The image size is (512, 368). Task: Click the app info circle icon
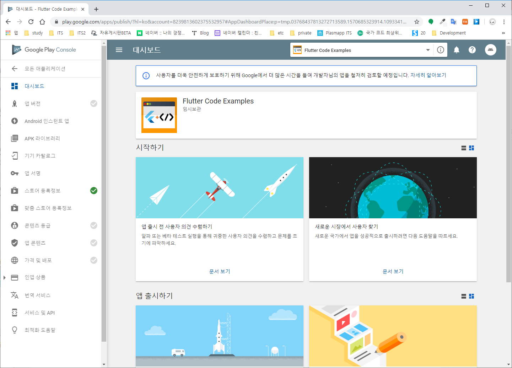(x=441, y=50)
